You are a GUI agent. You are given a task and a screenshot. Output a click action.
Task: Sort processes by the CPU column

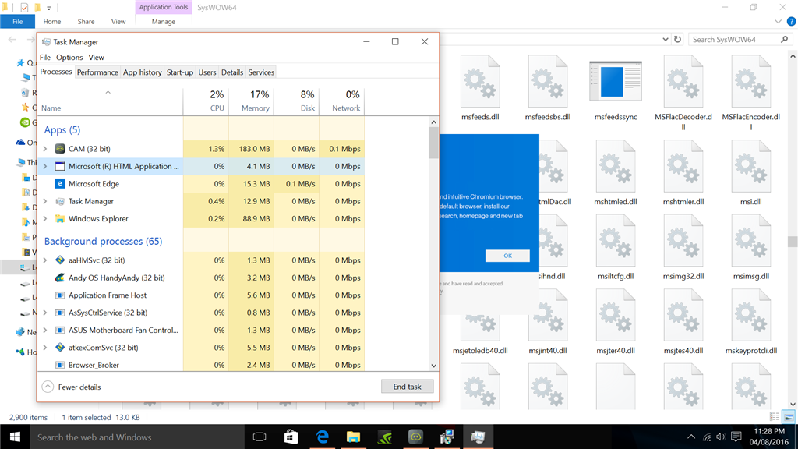click(x=206, y=101)
